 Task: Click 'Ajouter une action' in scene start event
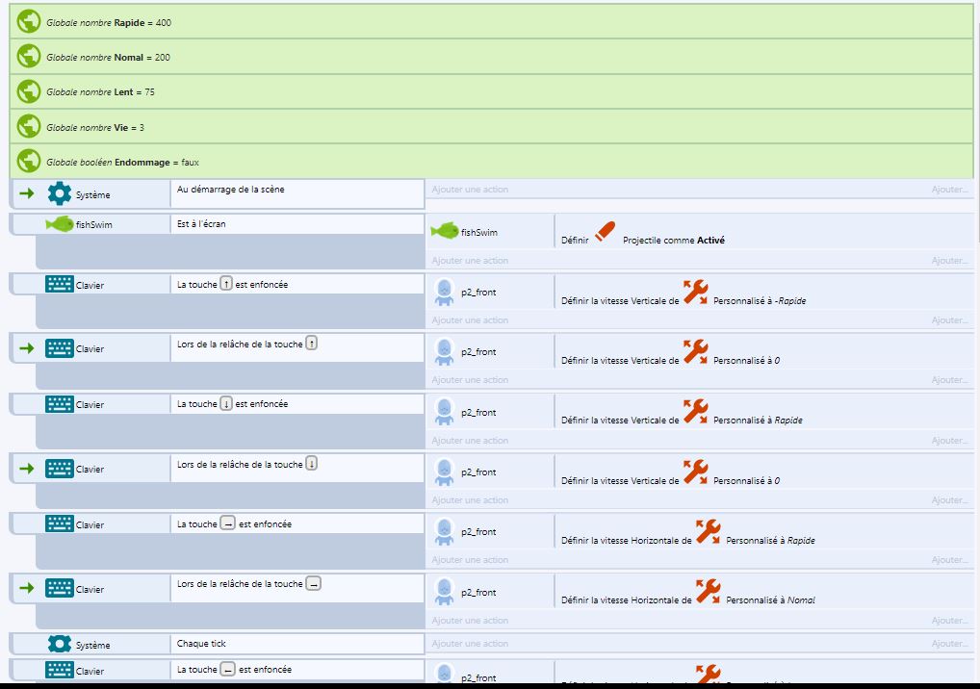[471, 190]
